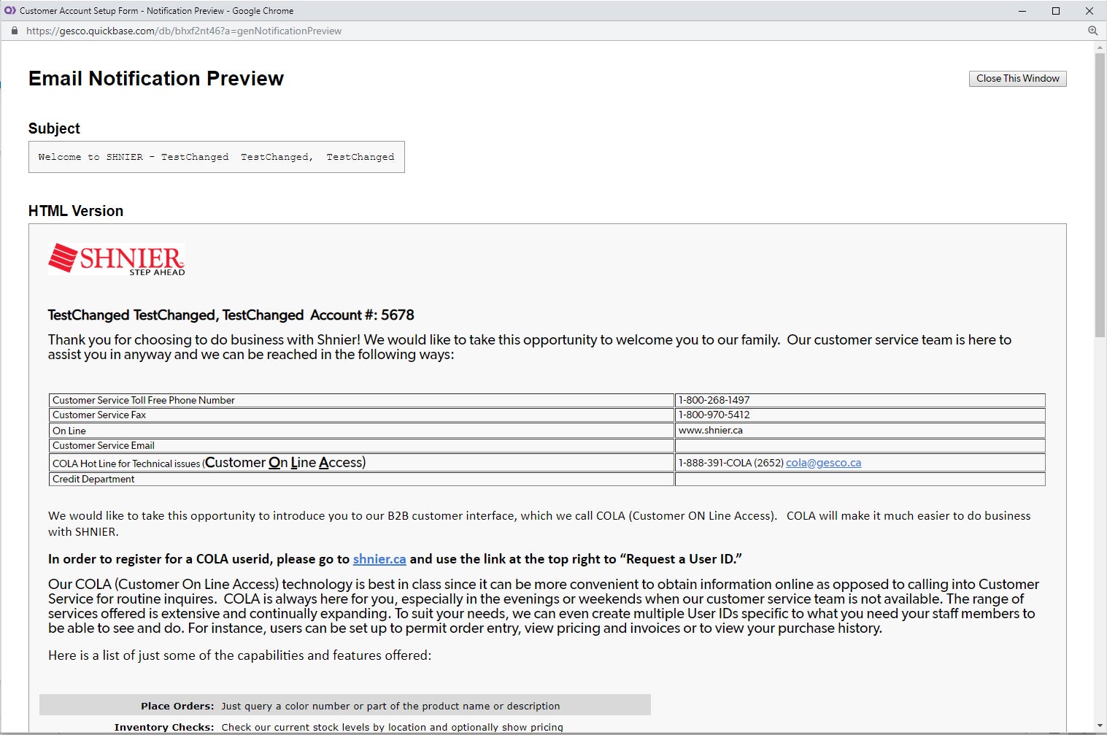The image size is (1107, 735).
Task: Open the cola@gesco.ca email link
Action: pyautogui.click(x=823, y=463)
